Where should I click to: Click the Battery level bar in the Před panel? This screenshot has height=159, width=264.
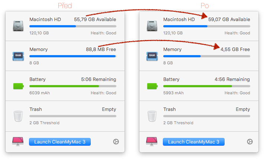(x=73, y=86)
